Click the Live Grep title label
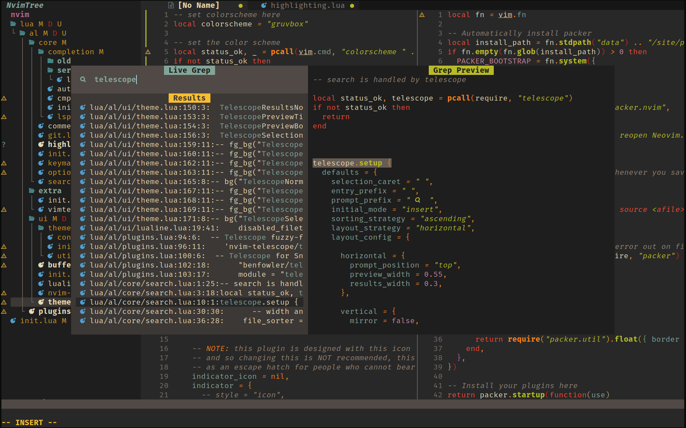Image resolution: width=686 pixels, height=428 pixels. point(189,70)
